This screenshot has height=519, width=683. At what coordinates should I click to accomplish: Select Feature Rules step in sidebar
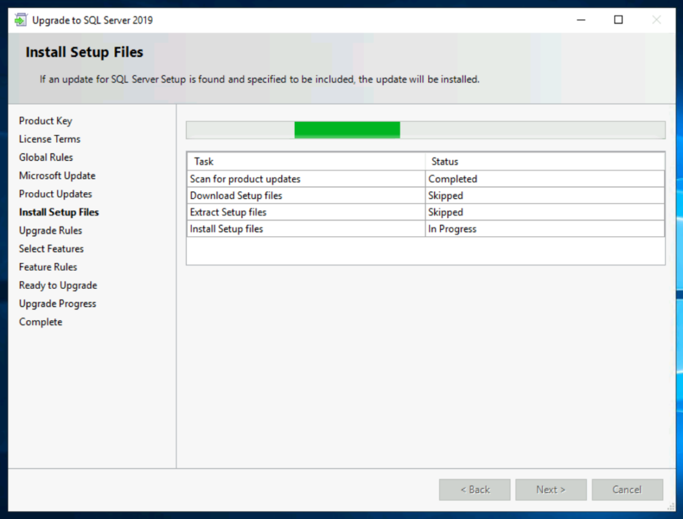pos(48,267)
